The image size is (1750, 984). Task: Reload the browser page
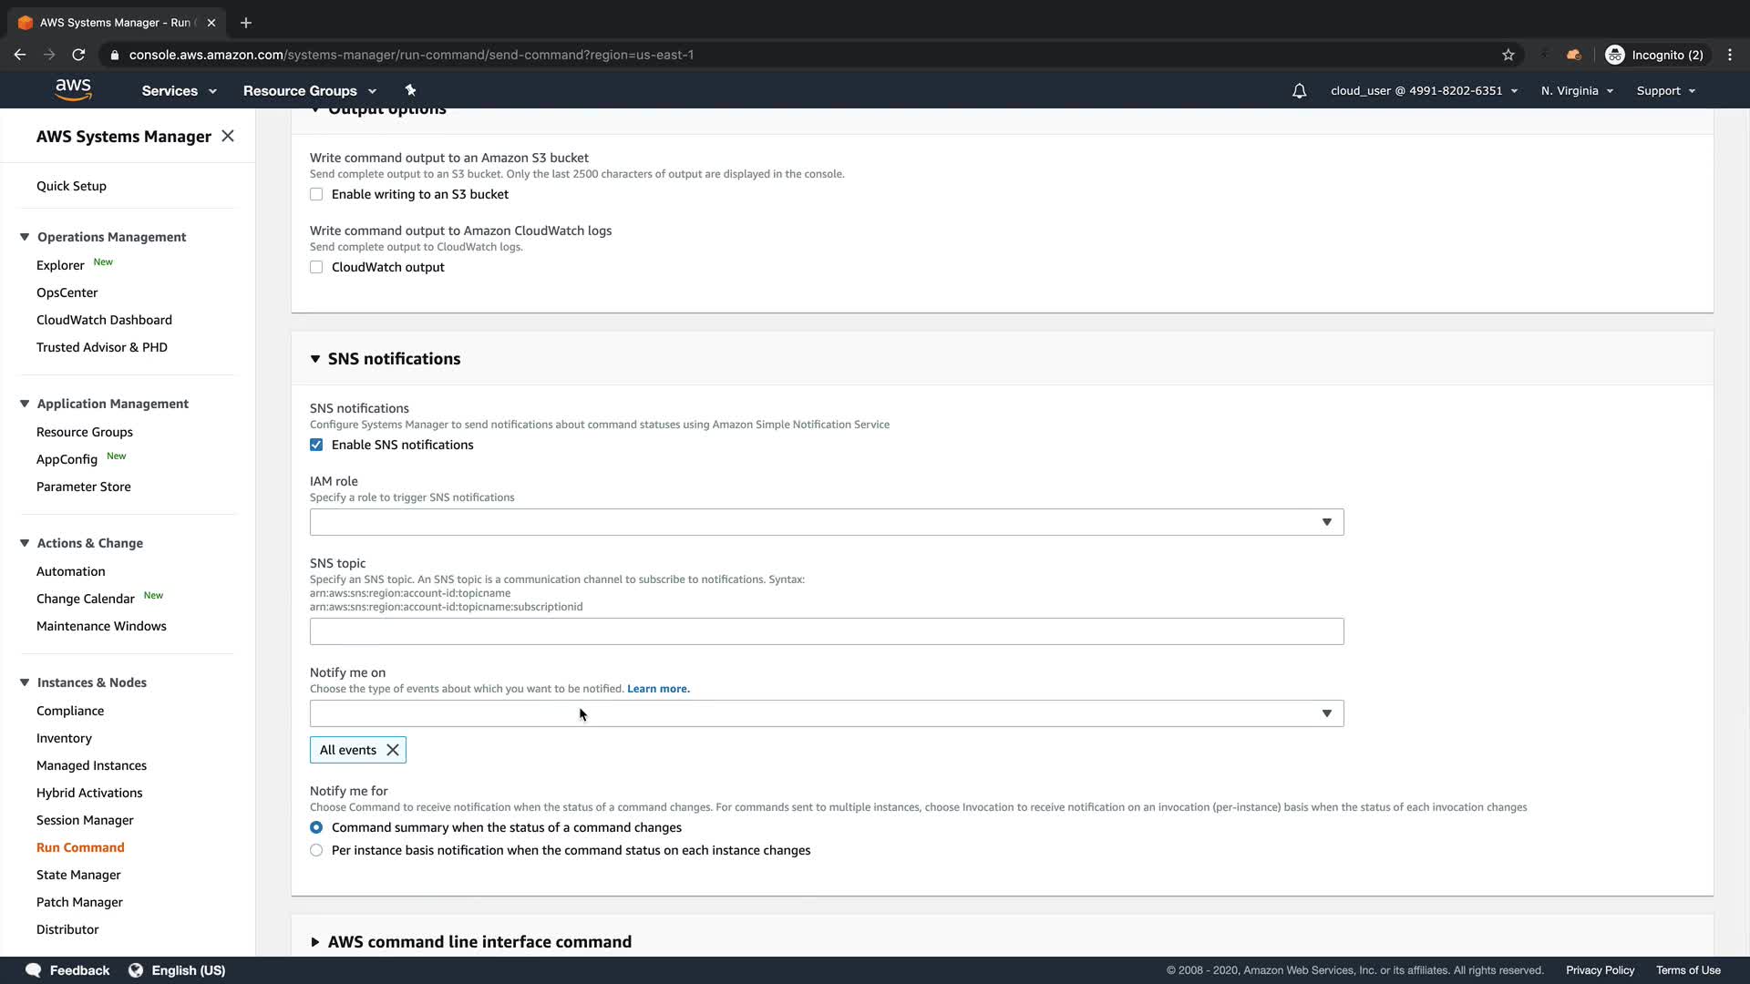(78, 55)
